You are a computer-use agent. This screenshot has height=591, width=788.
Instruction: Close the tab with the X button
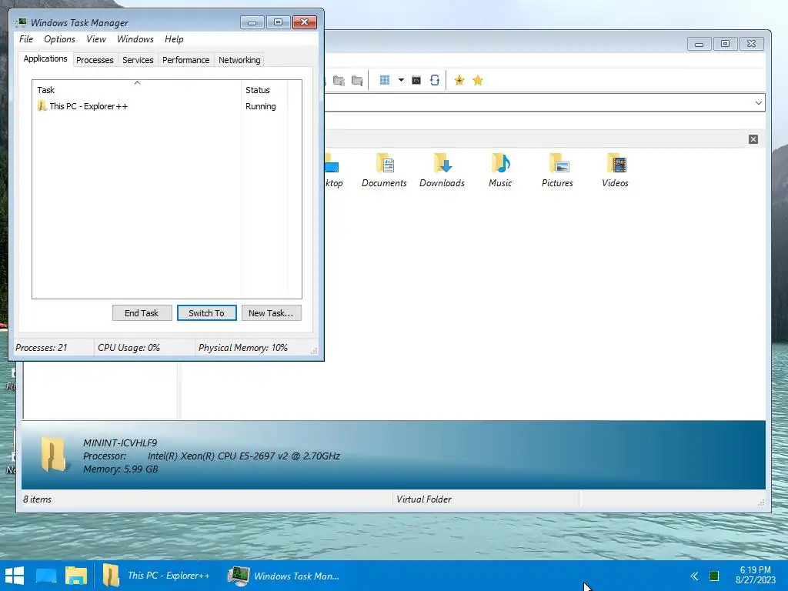[753, 139]
